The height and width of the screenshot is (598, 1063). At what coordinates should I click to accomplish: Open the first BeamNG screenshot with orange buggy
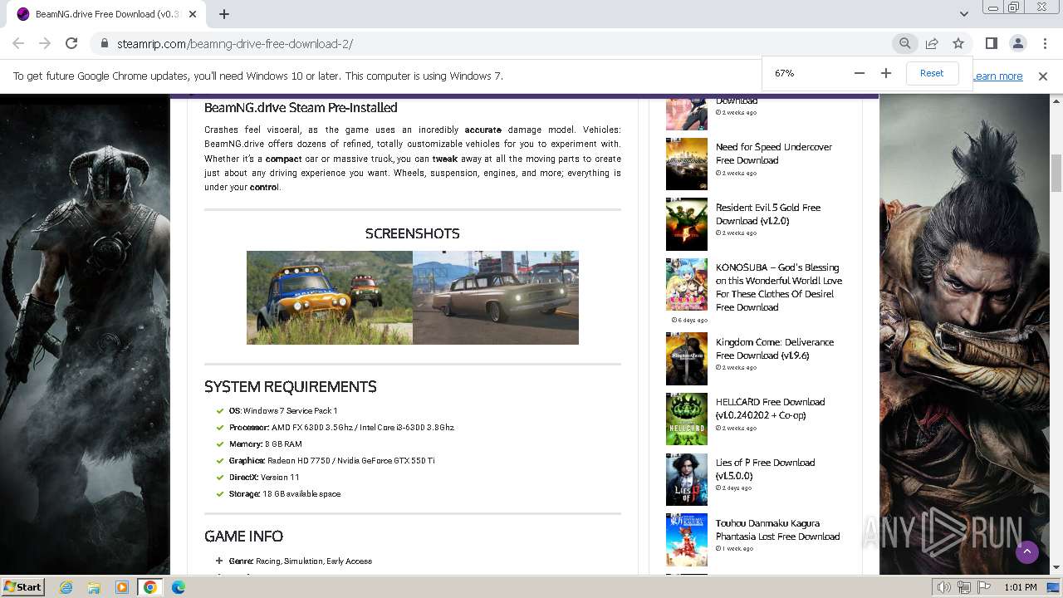click(x=330, y=297)
